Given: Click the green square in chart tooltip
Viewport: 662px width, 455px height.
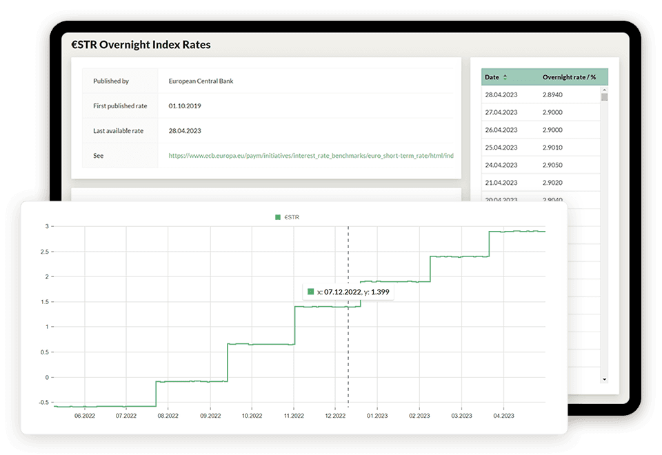Looking at the screenshot, I should click(x=311, y=292).
